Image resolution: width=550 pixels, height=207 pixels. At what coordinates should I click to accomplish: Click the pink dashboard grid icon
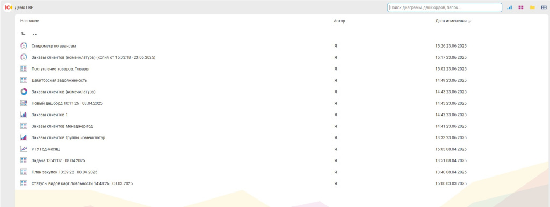click(521, 7)
